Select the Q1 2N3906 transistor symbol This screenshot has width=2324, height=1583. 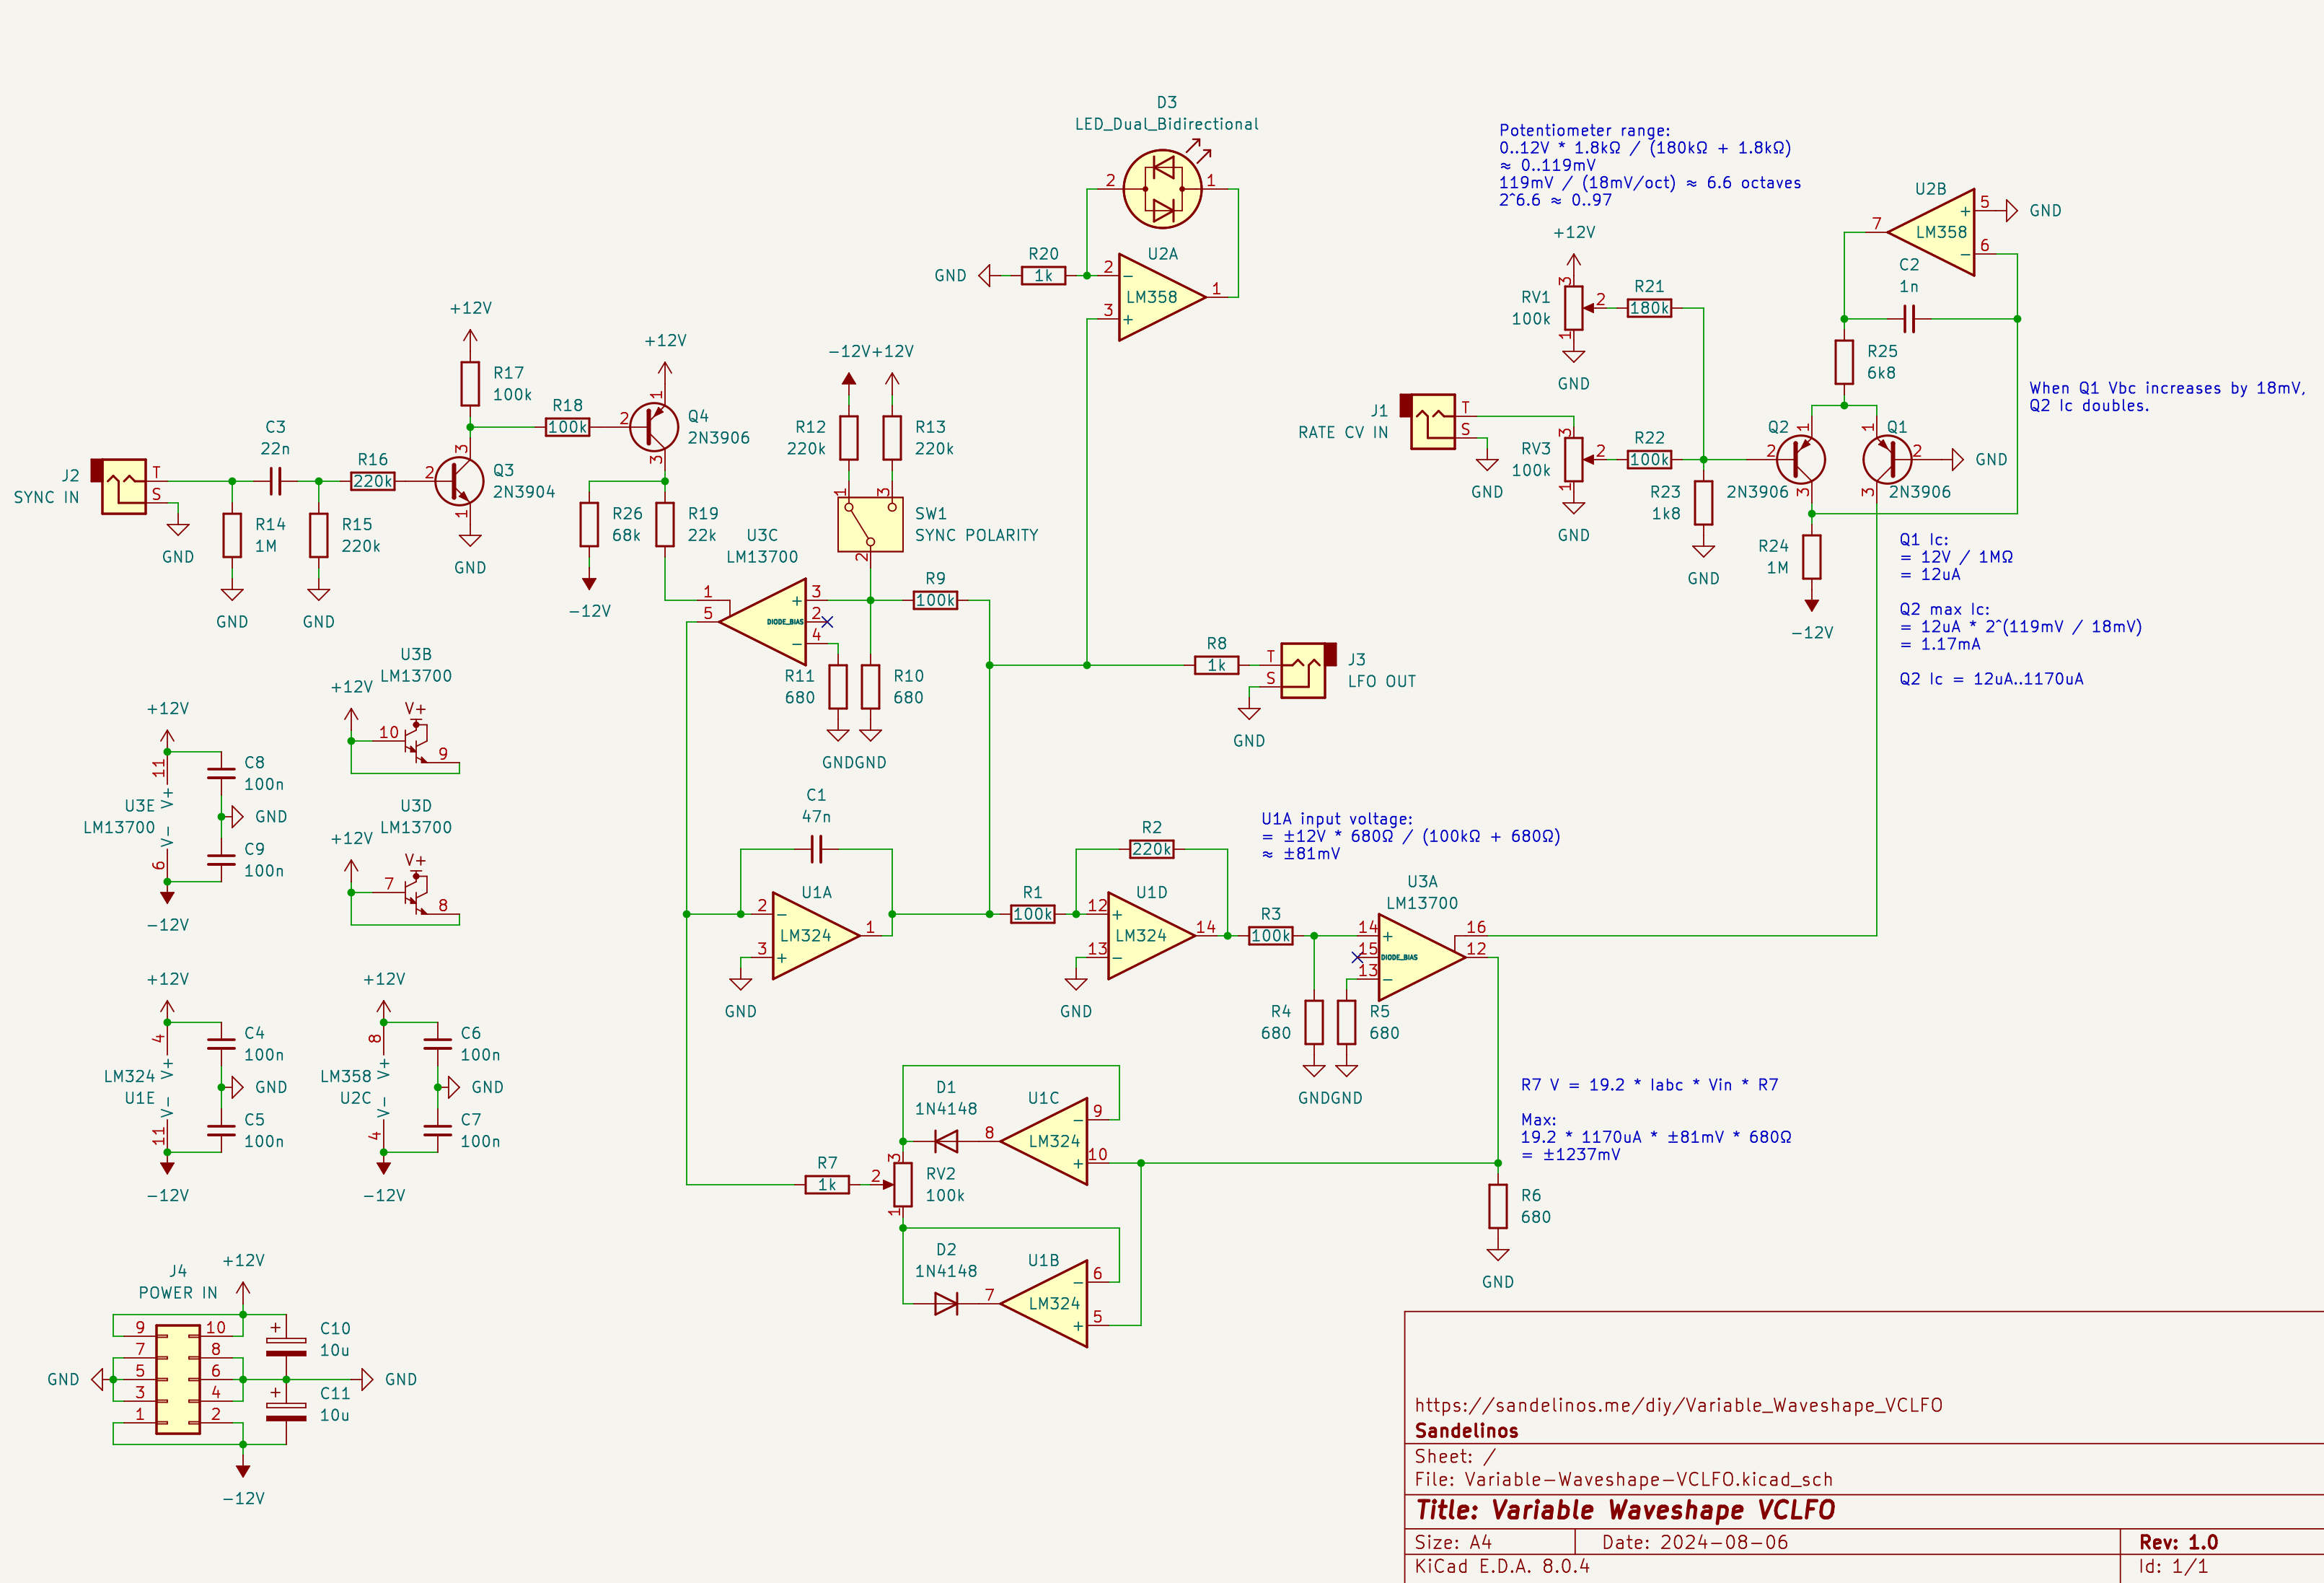1888,460
